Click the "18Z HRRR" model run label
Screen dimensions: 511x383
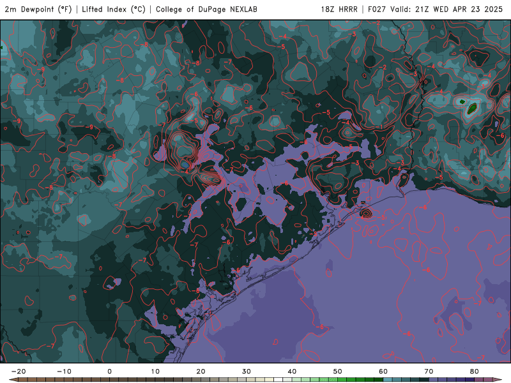pos(339,10)
